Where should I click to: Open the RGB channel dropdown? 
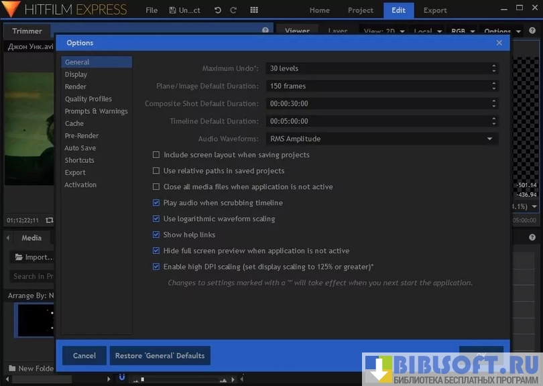(463, 31)
